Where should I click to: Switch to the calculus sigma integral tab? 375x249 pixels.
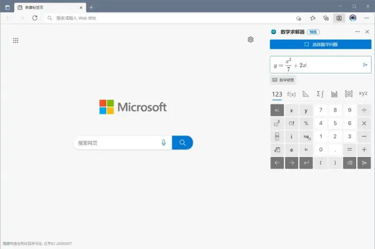point(320,94)
